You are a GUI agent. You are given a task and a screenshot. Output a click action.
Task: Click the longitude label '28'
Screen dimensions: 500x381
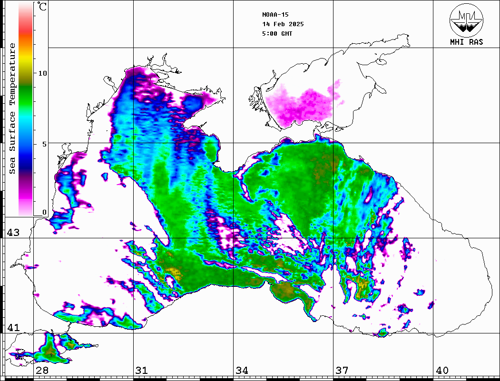tap(42, 371)
